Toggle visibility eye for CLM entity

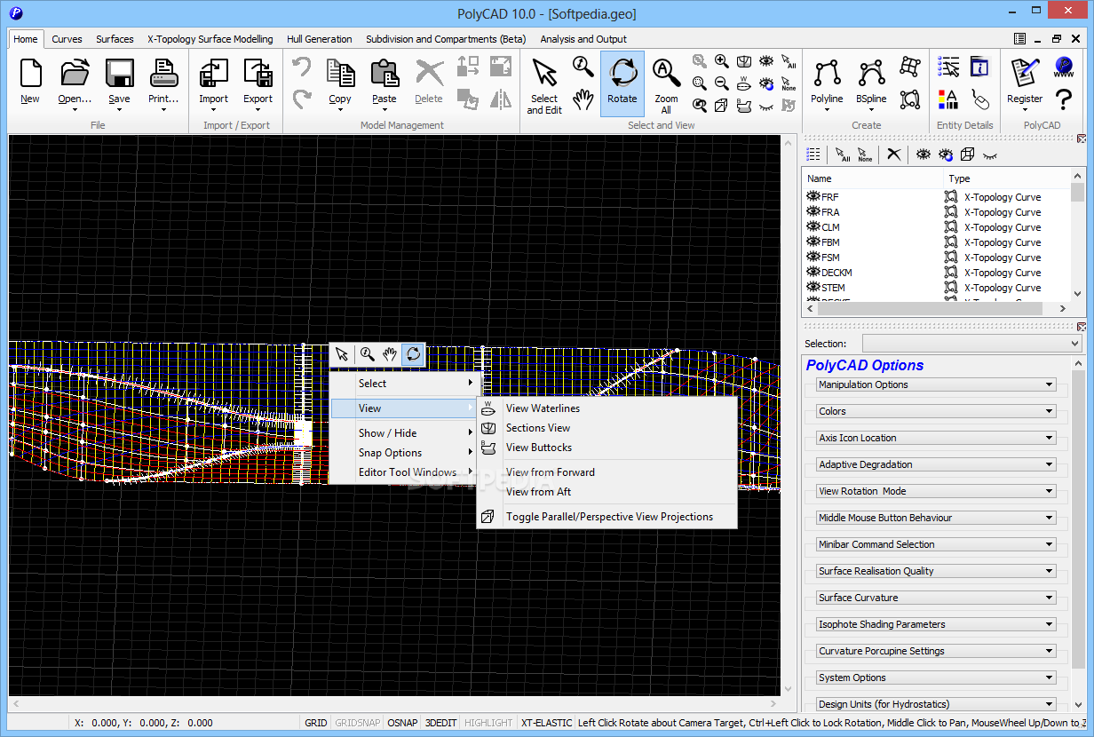(x=813, y=227)
